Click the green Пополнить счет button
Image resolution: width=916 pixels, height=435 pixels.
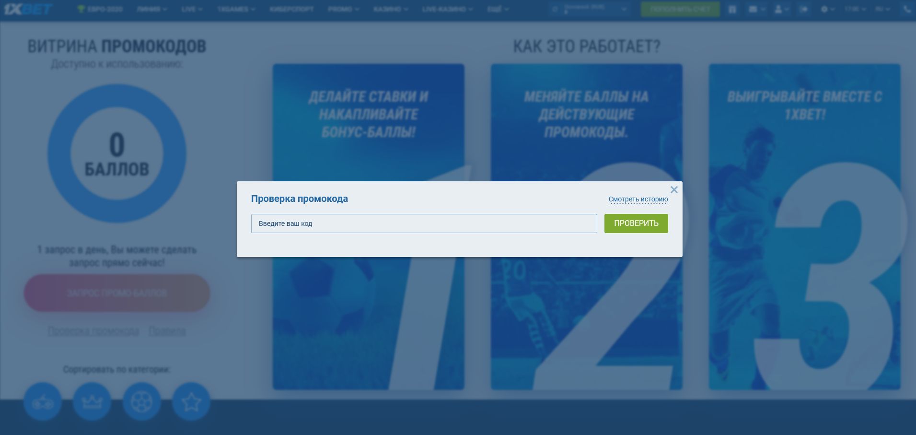680,9
